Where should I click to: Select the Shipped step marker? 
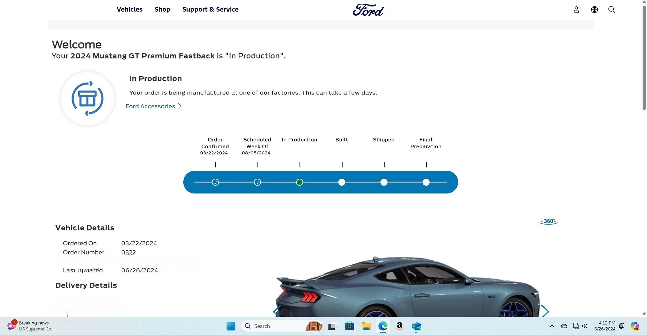384,182
